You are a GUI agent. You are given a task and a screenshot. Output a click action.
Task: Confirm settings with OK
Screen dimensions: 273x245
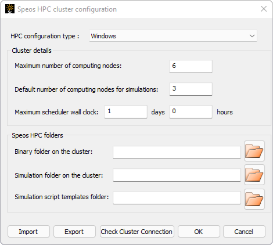(x=199, y=232)
